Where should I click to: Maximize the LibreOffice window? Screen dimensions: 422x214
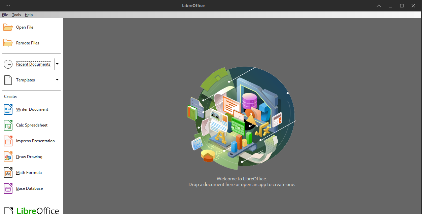coord(401,6)
